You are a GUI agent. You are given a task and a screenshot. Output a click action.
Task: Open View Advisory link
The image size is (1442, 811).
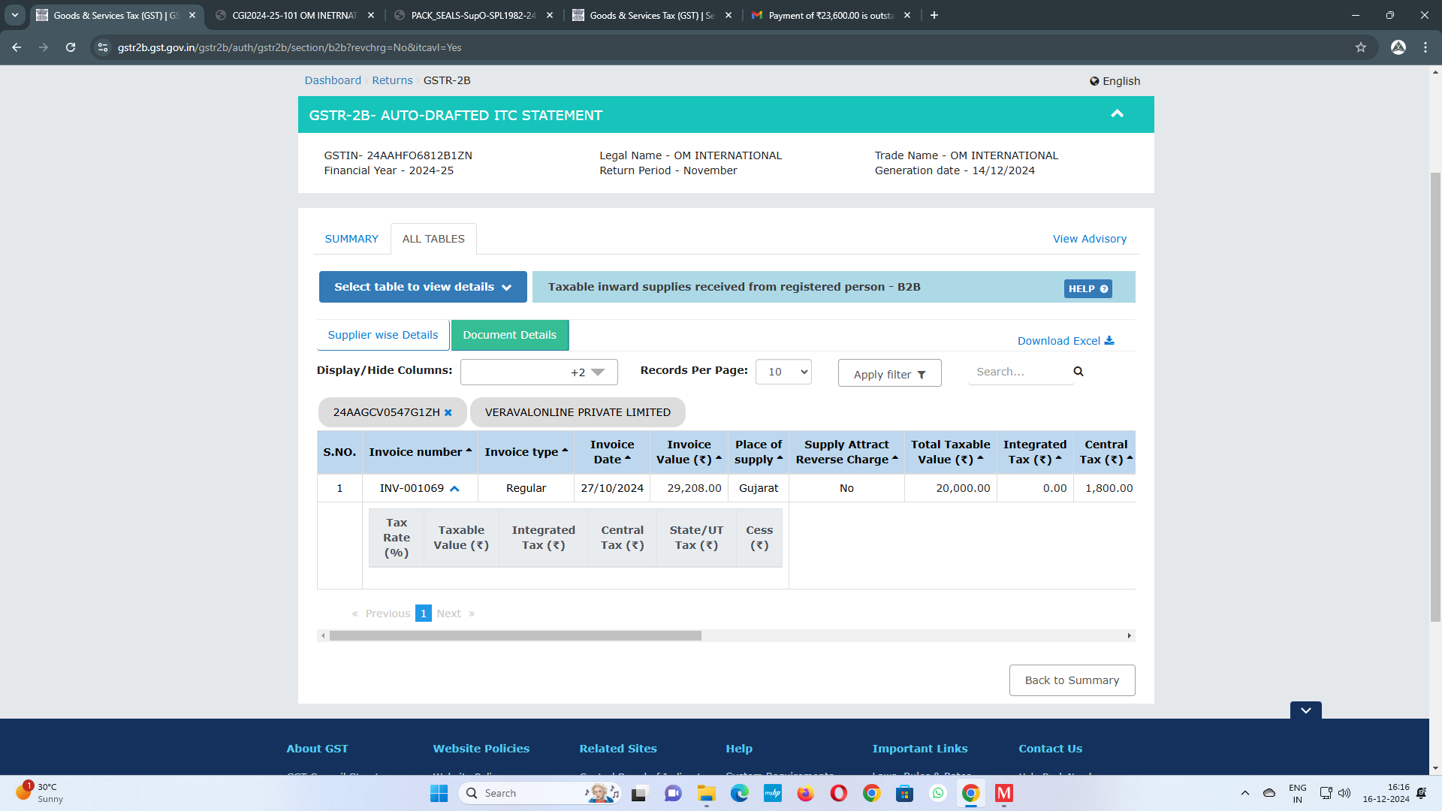1089,239
